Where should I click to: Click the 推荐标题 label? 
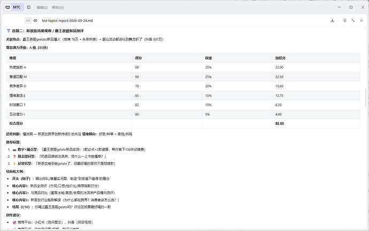tap(13, 142)
